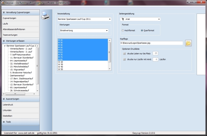Click the Urkunden sidebar button
207x136 pixels.
coord(19,110)
